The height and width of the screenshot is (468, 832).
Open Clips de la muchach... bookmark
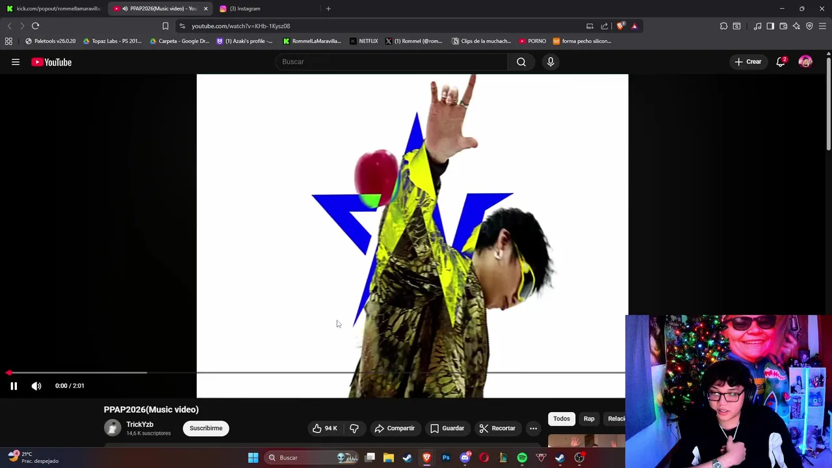tap(481, 41)
